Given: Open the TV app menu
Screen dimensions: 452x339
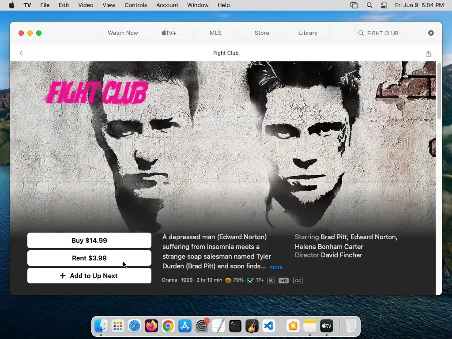Looking at the screenshot, I should click(27, 5).
